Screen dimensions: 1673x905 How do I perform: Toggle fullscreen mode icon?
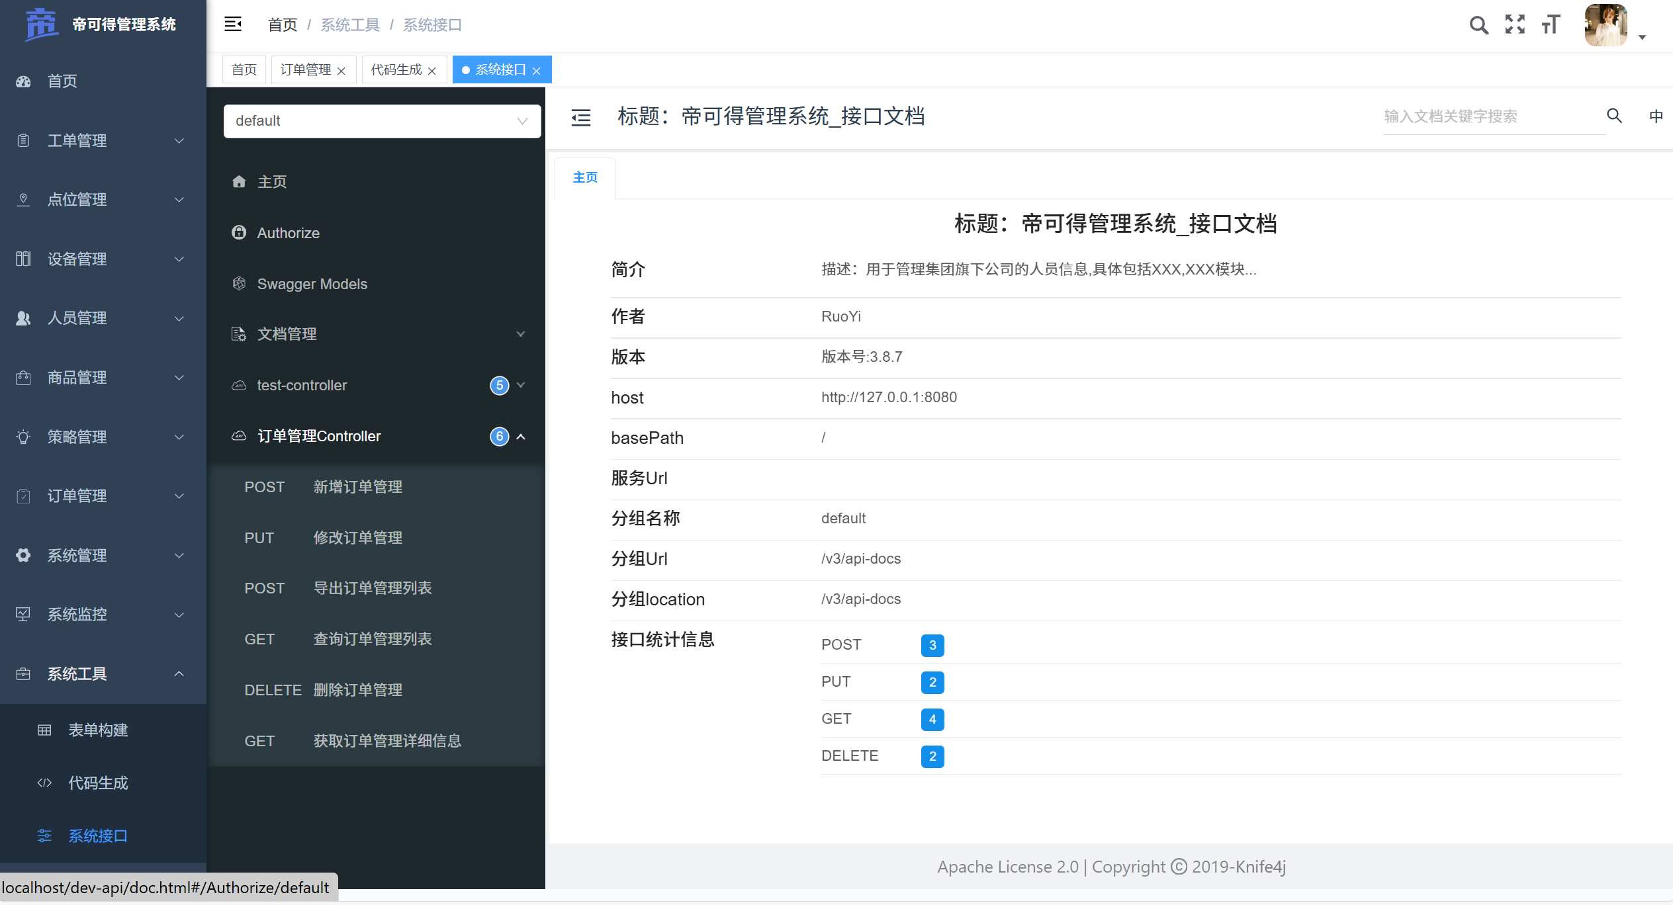pos(1515,24)
